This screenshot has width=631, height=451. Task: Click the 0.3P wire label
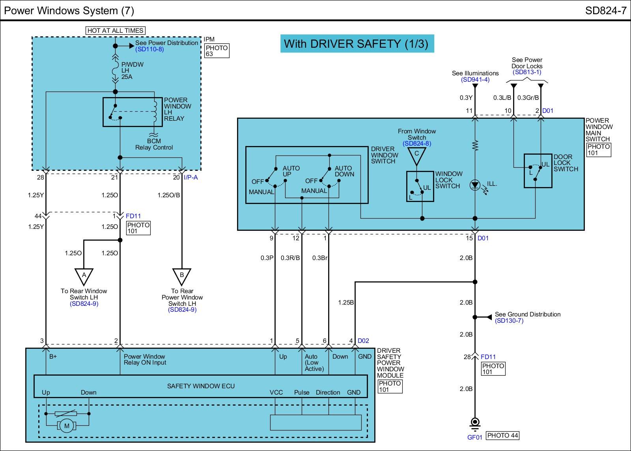tap(267, 258)
